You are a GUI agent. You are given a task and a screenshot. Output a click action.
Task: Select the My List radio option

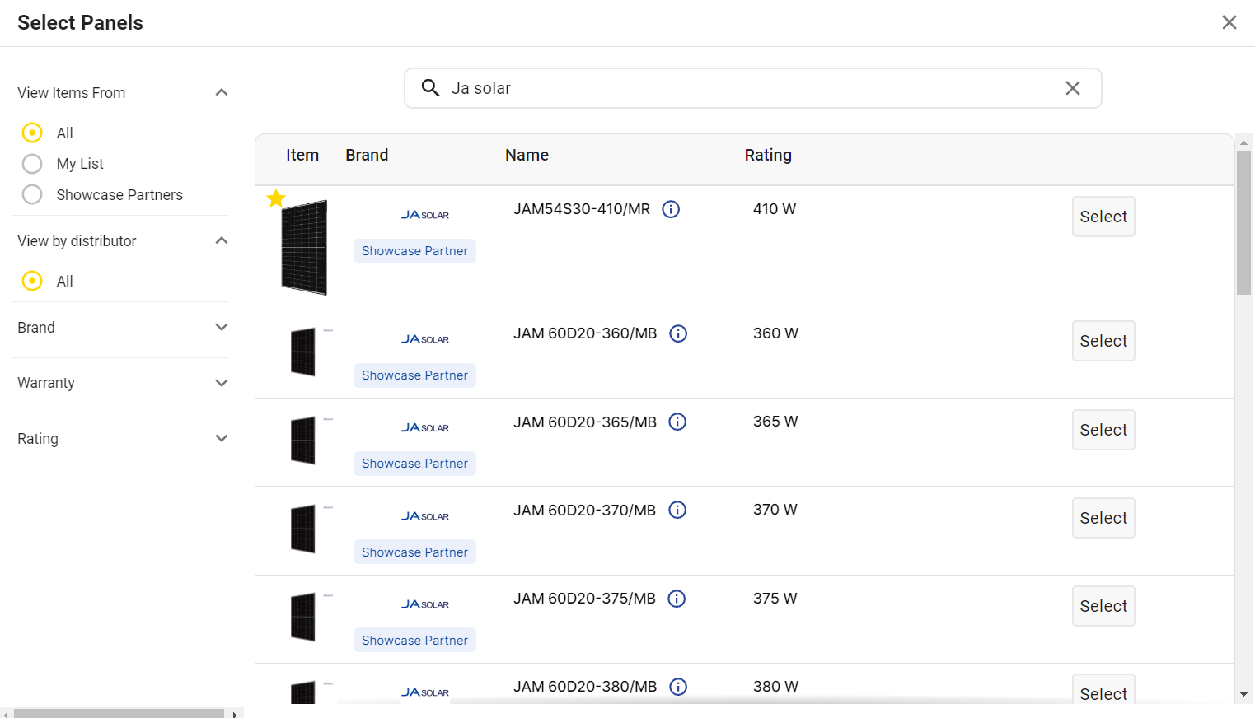(32, 164)
